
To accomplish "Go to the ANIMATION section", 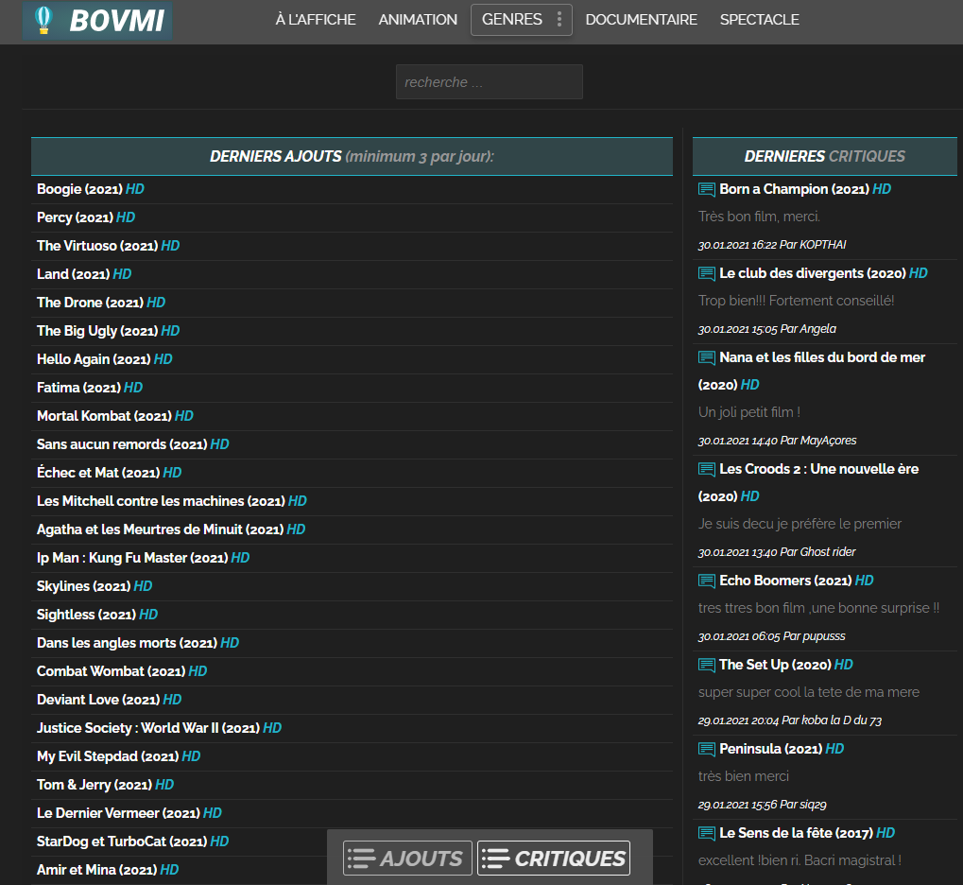I will coord(418,20).
